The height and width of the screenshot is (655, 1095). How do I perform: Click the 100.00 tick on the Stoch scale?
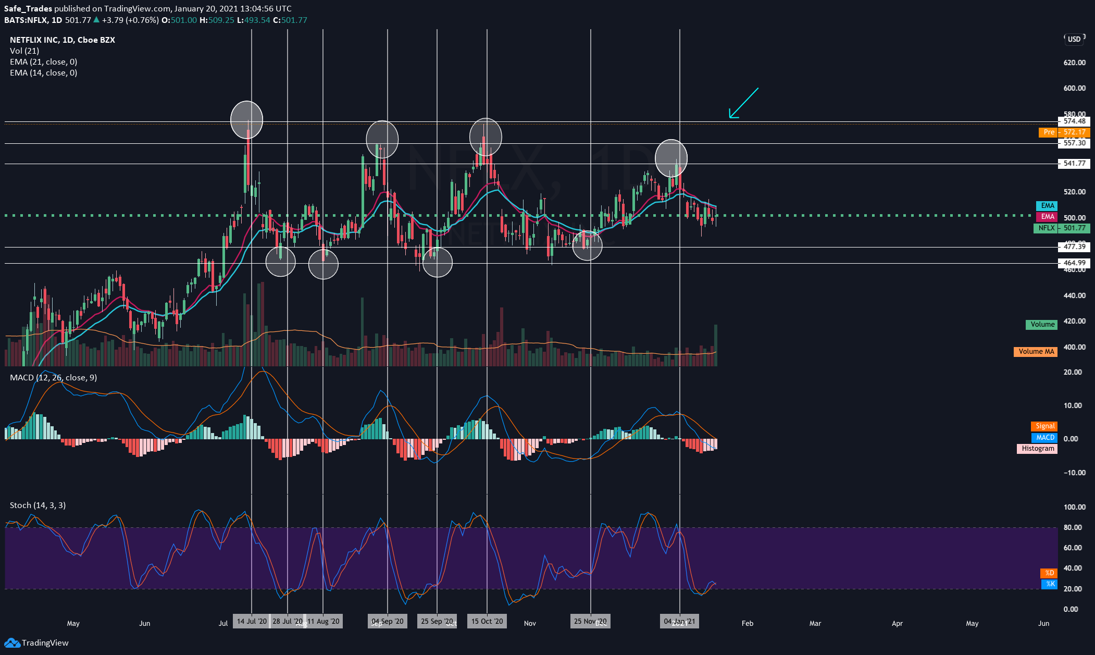(x=1075, y=507)
